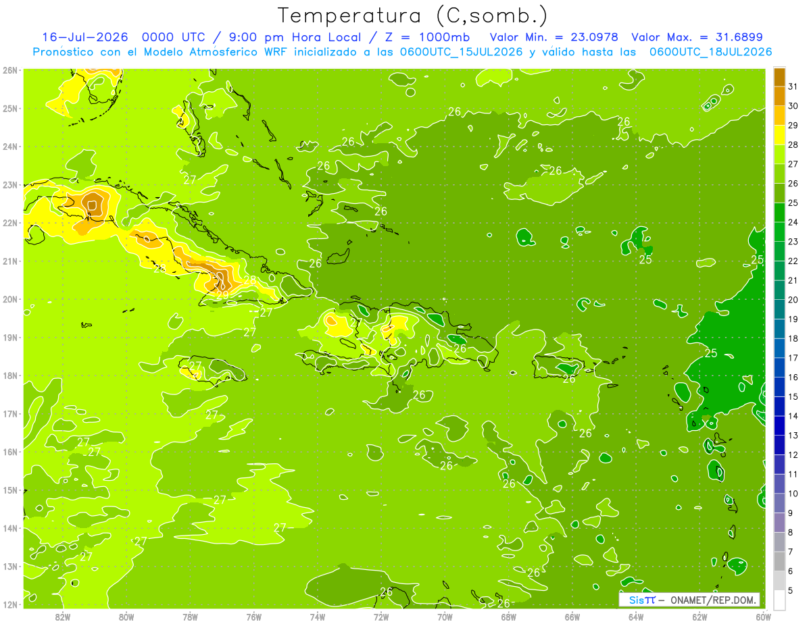Click the legend label '15'
The height and width of the screenshot is (626, 811).
793,396
